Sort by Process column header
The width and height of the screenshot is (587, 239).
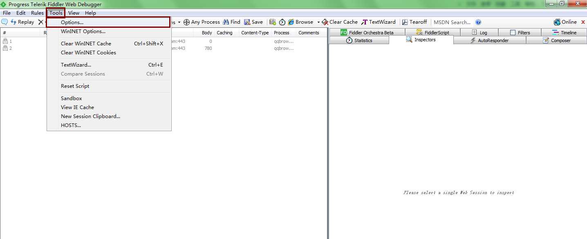(284, 33)
